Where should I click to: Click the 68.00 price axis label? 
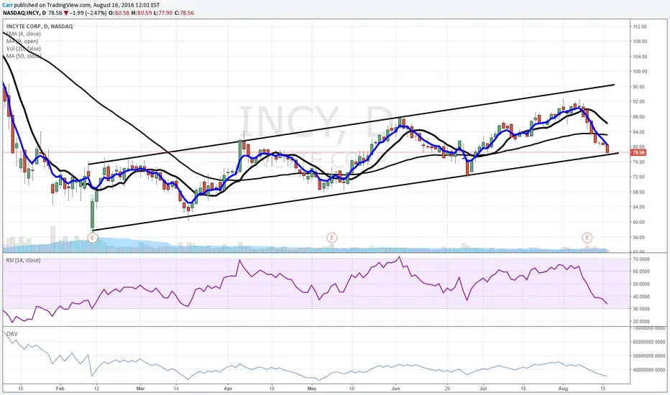[640, 192]
